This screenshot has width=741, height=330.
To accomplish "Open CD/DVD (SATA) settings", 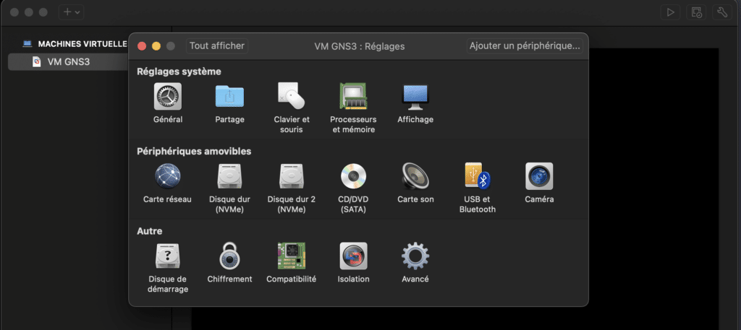I will (353, 176).
